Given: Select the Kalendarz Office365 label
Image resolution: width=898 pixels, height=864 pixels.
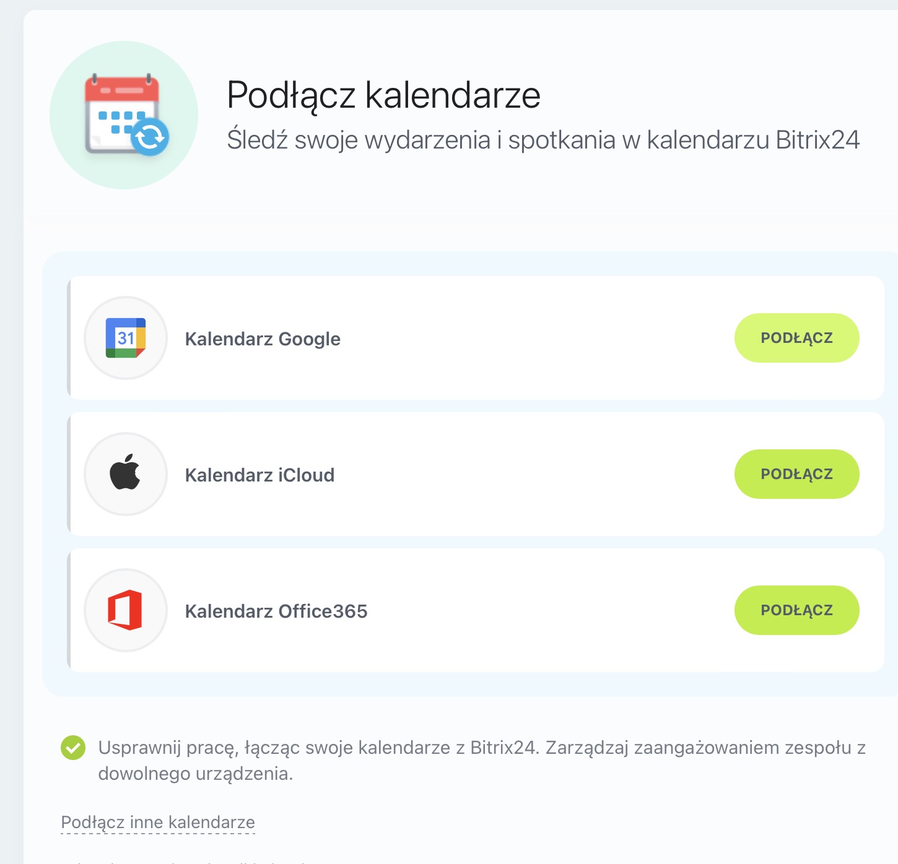Looking at the screenshot, I should pos(276,611).
